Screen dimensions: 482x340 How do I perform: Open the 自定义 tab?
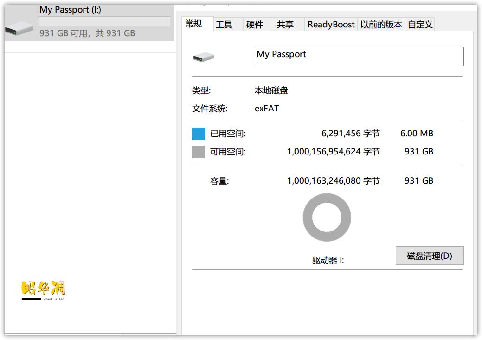(419, 24)
